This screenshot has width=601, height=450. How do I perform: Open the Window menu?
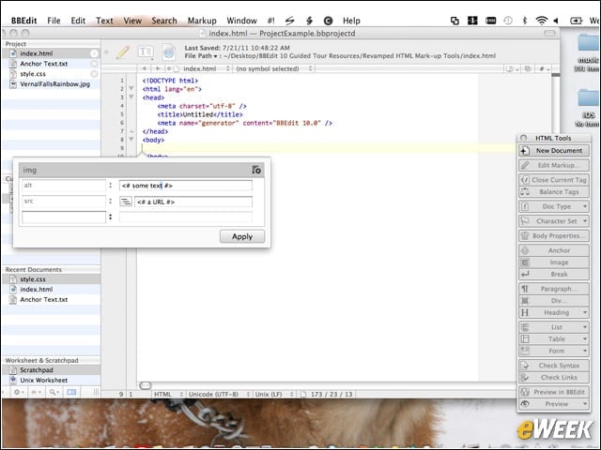[x=241, y=21]
